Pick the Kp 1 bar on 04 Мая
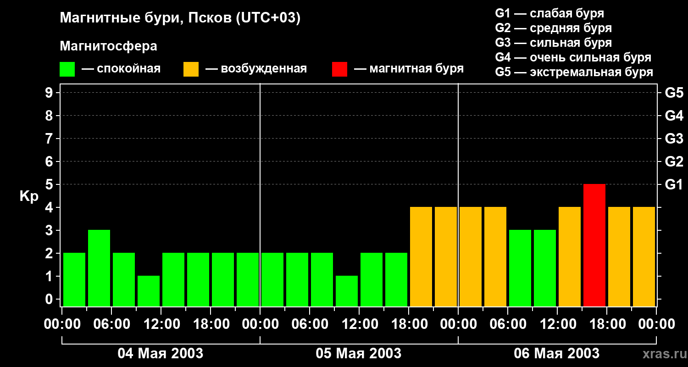This screenshot has height=367, width=688. [x=149, y=291]
